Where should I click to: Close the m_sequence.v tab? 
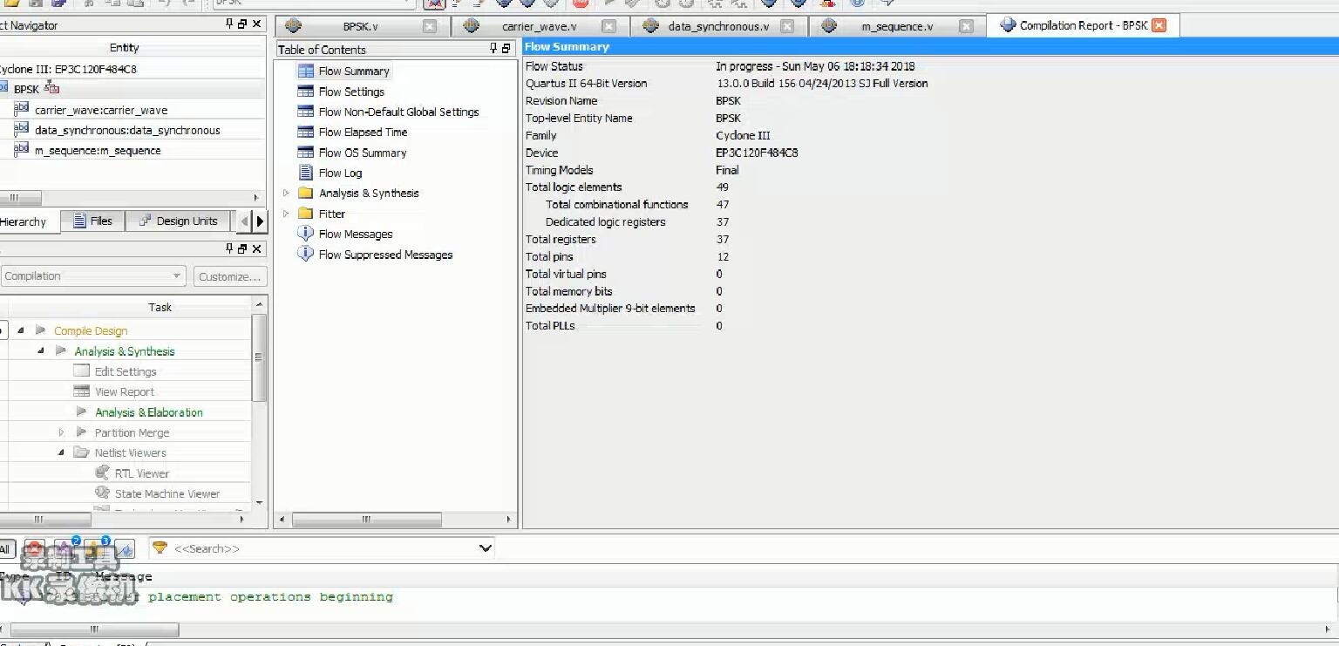(x=966, y=26)
